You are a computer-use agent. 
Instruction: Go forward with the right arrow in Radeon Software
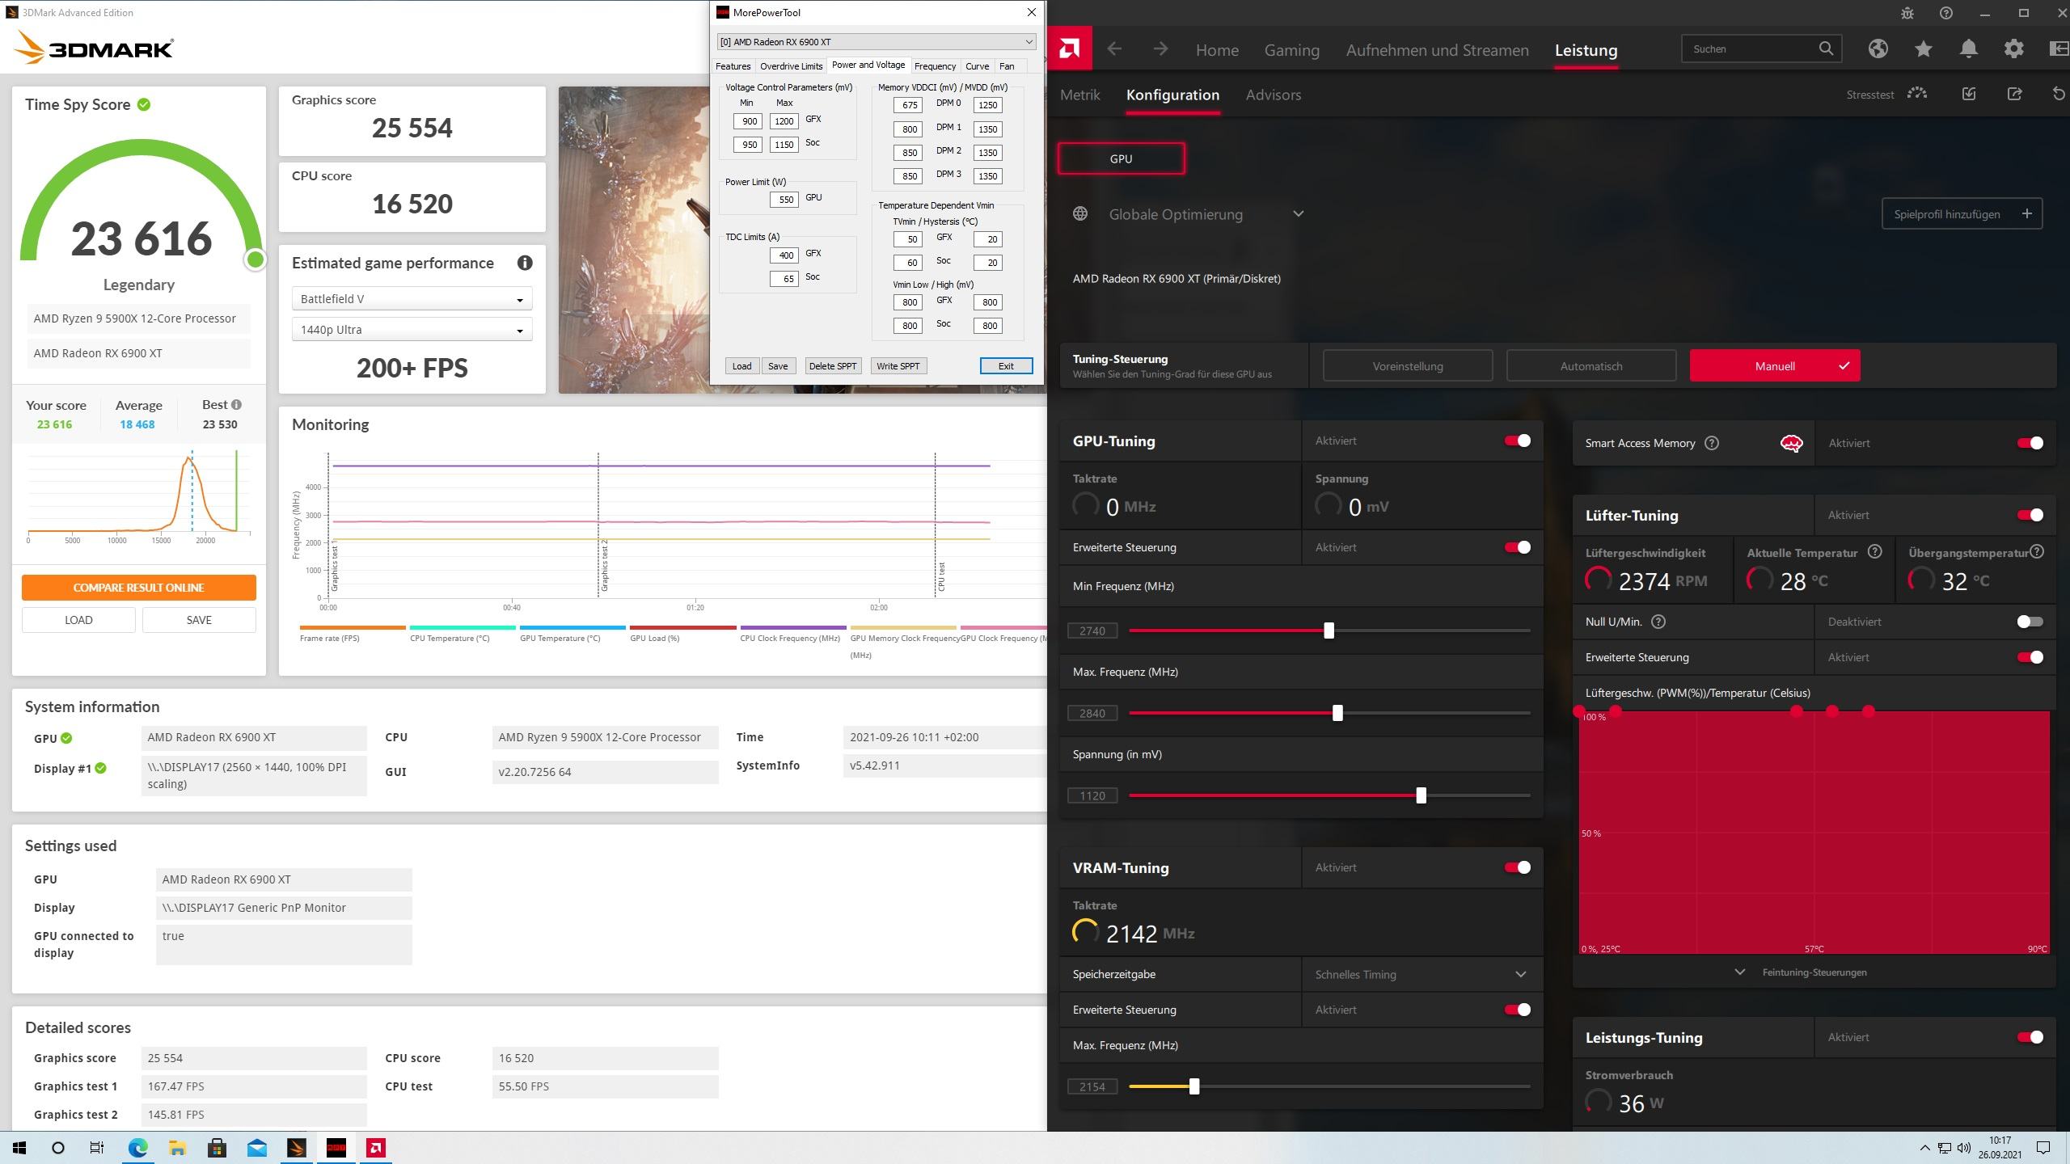(1160, 49)
